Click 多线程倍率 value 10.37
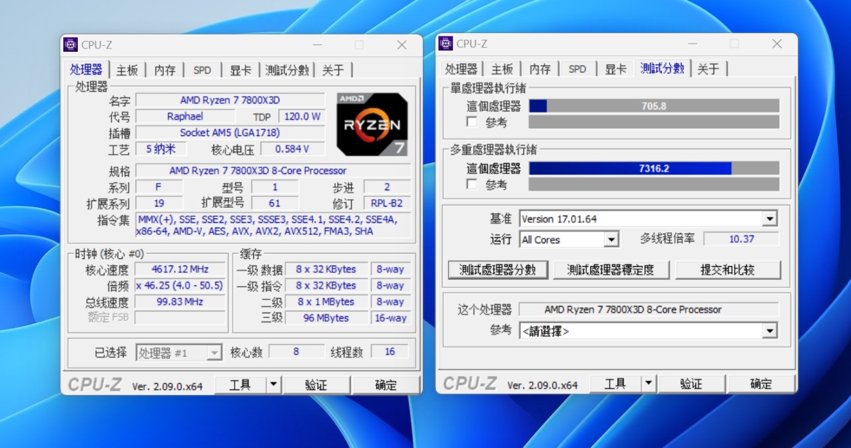The height and width of the screenshot is (448, 851). click(741, 239)
